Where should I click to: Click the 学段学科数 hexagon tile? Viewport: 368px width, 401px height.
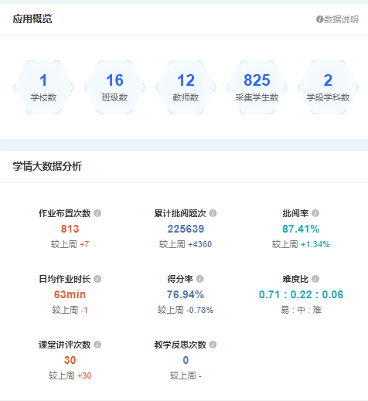[x=328, y=87]
